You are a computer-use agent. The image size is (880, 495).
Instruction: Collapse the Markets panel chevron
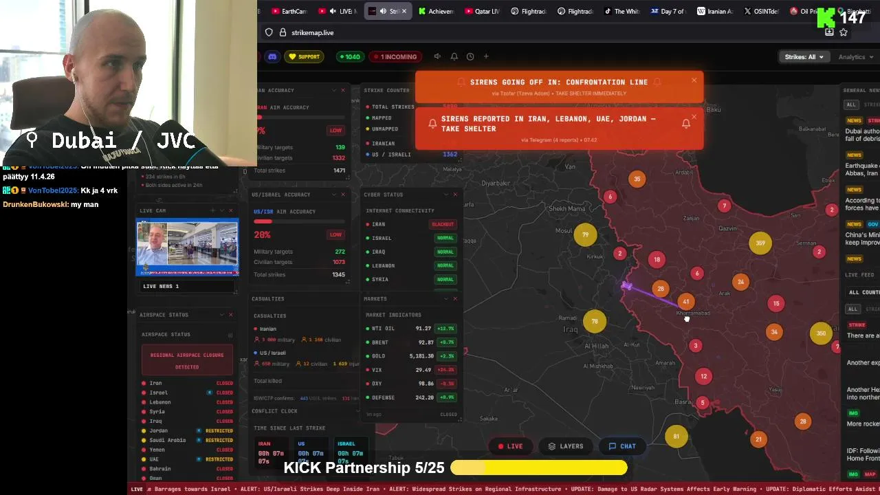tap(445, 298)
